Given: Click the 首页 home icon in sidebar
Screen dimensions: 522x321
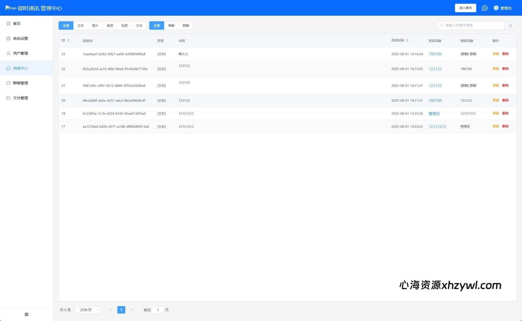Looking at the screenshot, I should point(9,23).
